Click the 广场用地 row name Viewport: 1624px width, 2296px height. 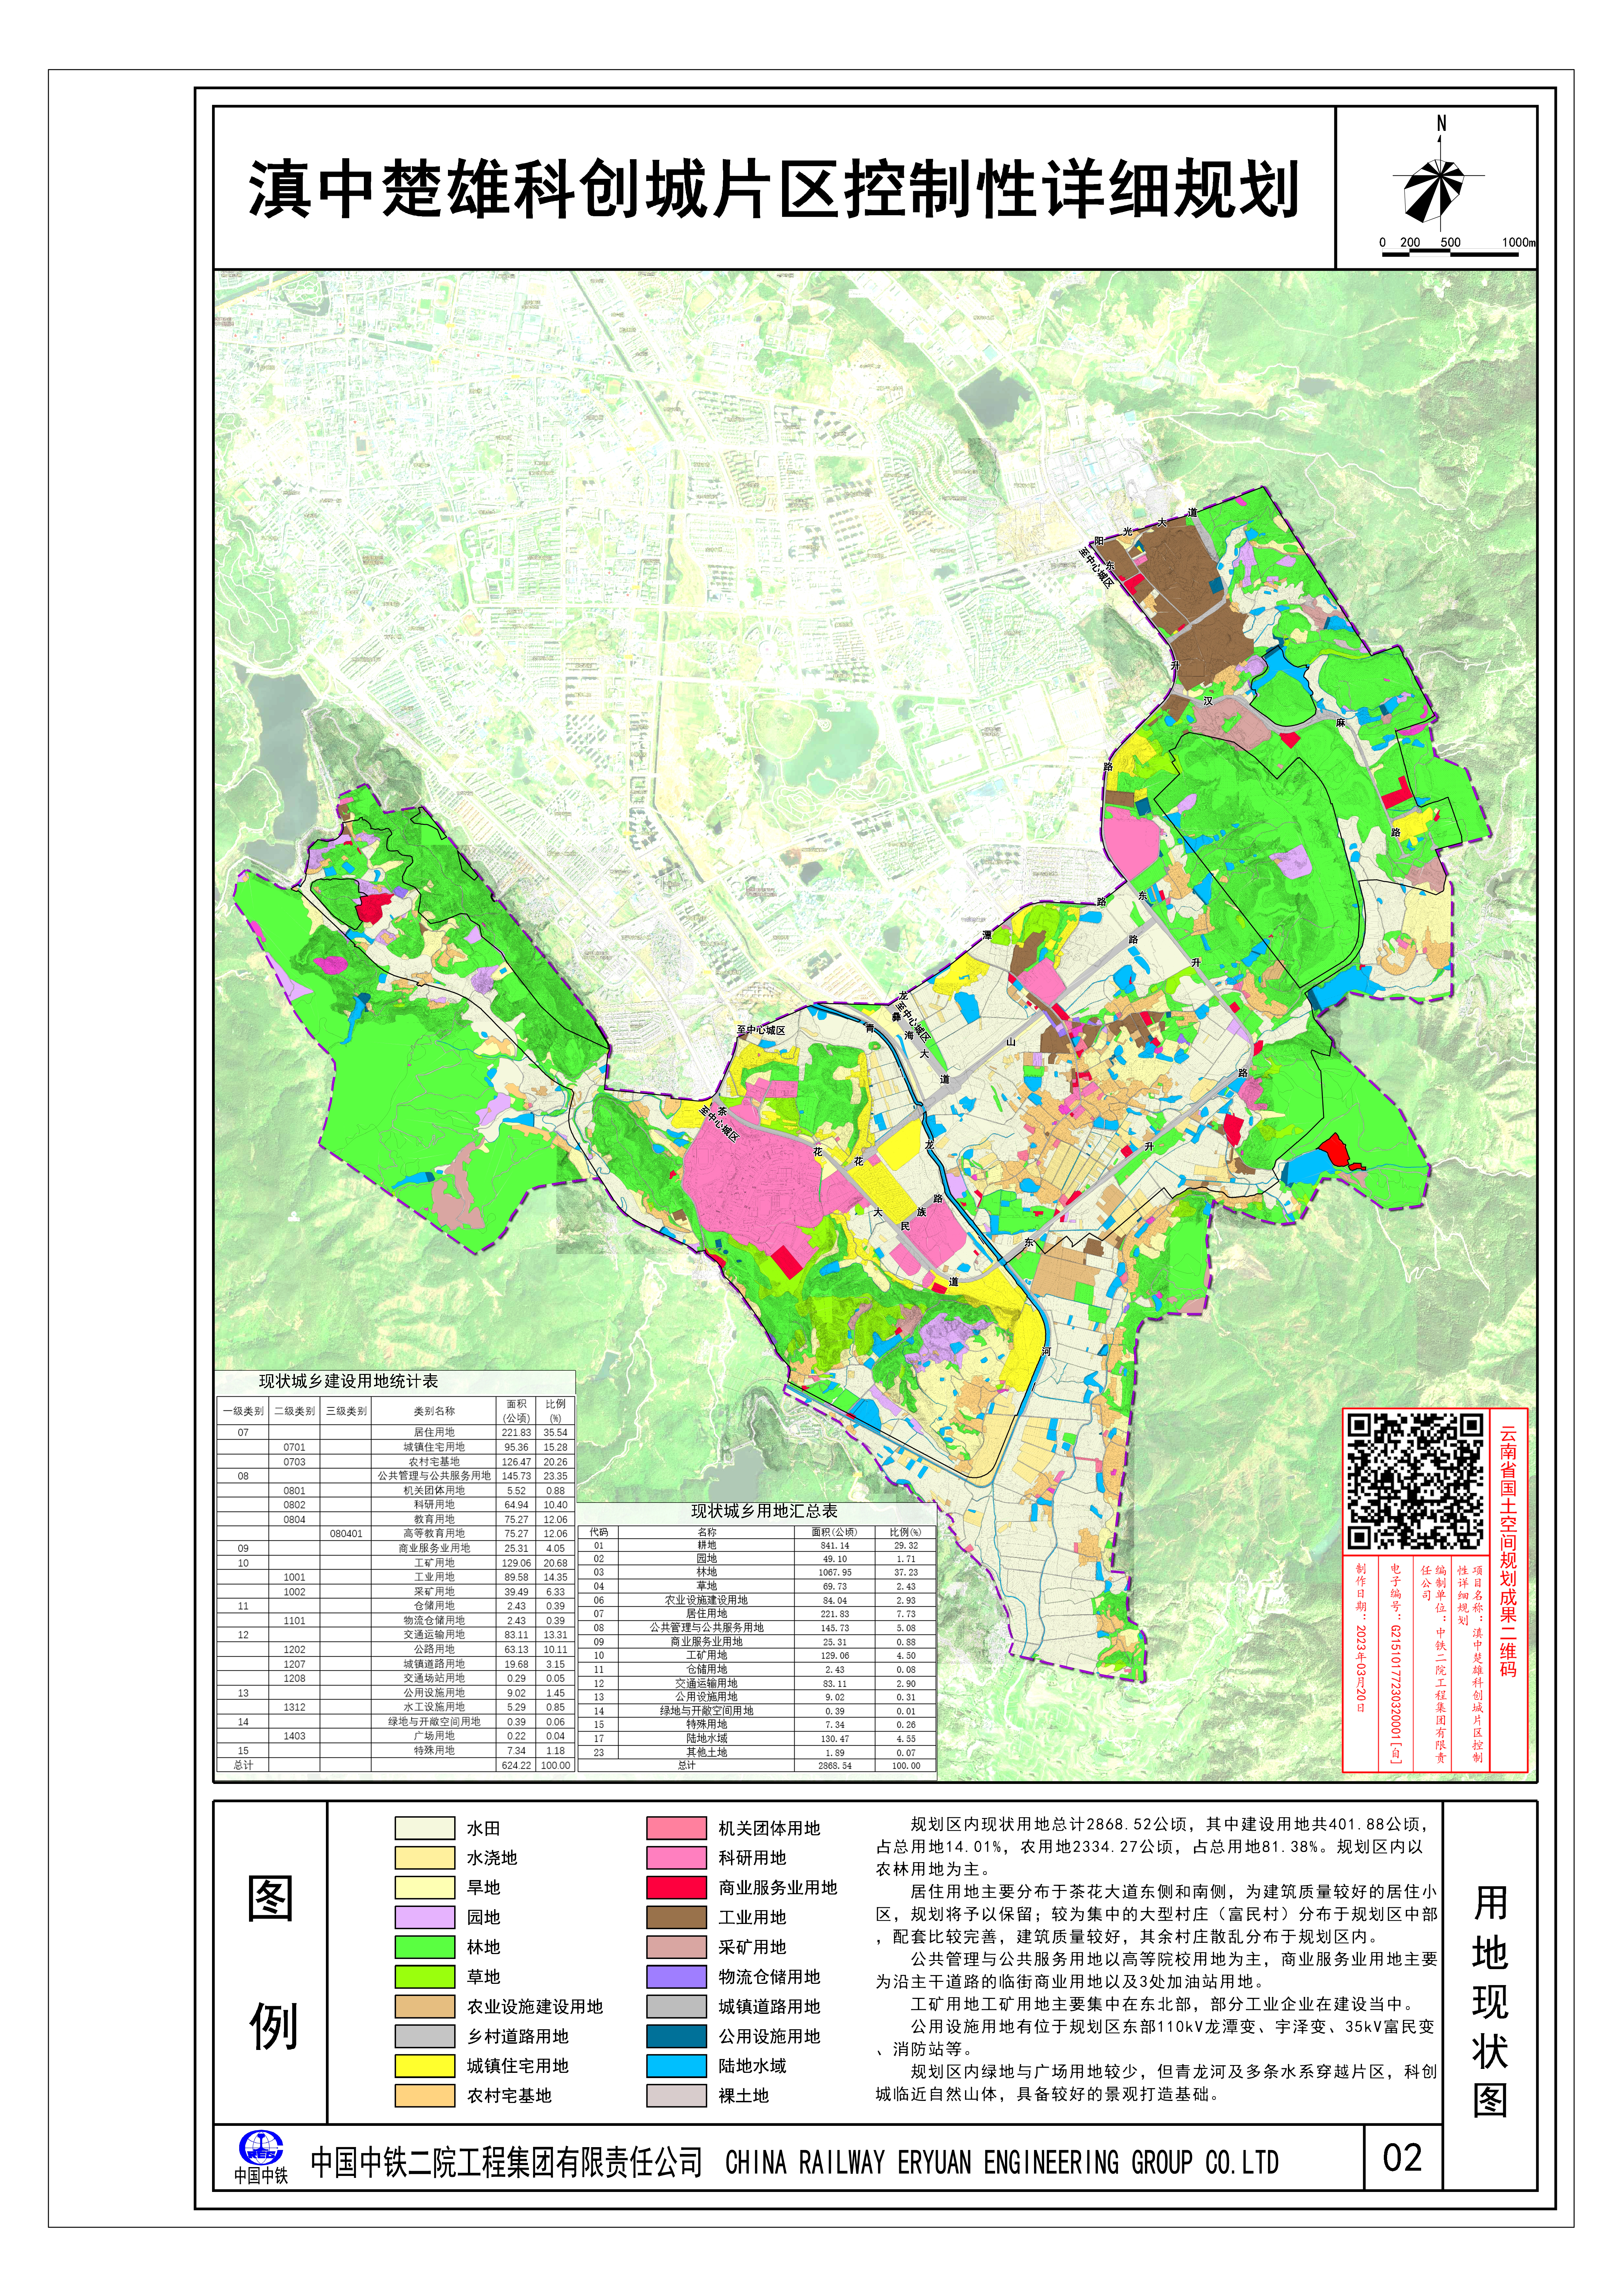(x=434, y=1736)
